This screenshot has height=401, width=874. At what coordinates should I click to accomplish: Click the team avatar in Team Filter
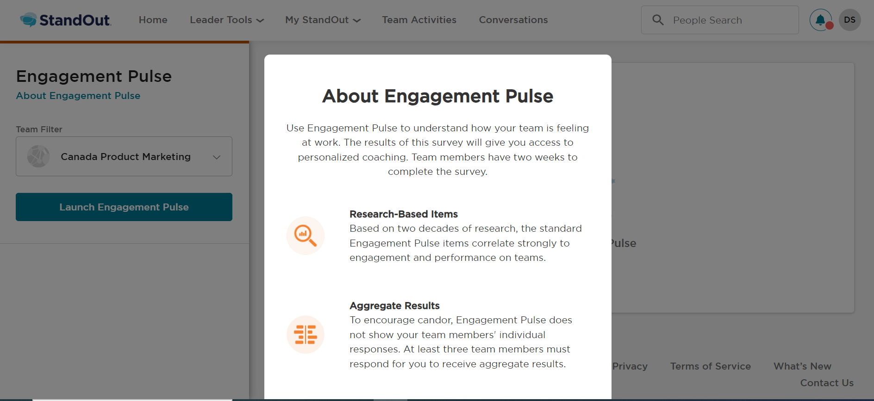[38, 157]
